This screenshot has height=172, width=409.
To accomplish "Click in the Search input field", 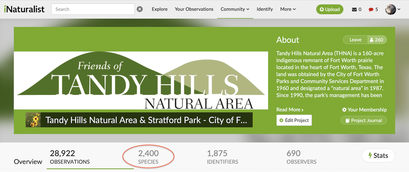I will point(93,9).
